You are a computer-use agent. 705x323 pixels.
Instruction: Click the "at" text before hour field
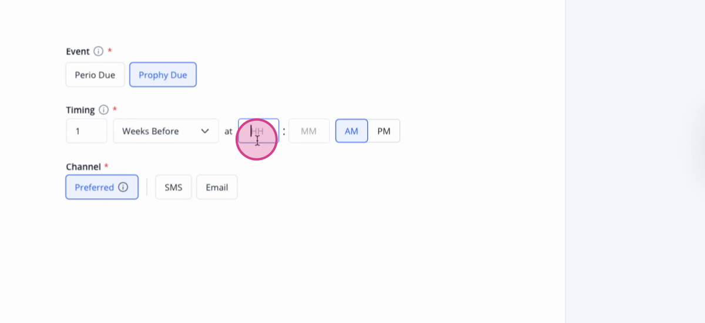[228, 131]
